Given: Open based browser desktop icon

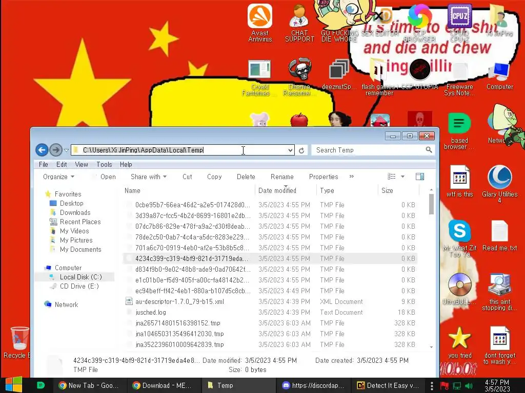Looking at the screenshot, I should [x=459, y=131].
